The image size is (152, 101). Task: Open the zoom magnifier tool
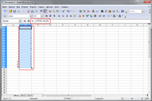tap(117, 11)
